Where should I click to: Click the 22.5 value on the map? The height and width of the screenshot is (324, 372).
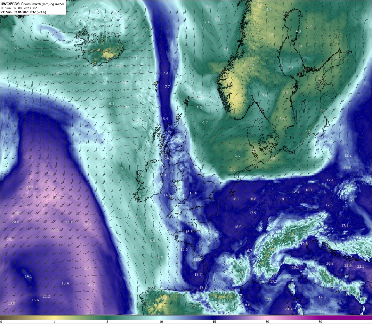point(69,223)
